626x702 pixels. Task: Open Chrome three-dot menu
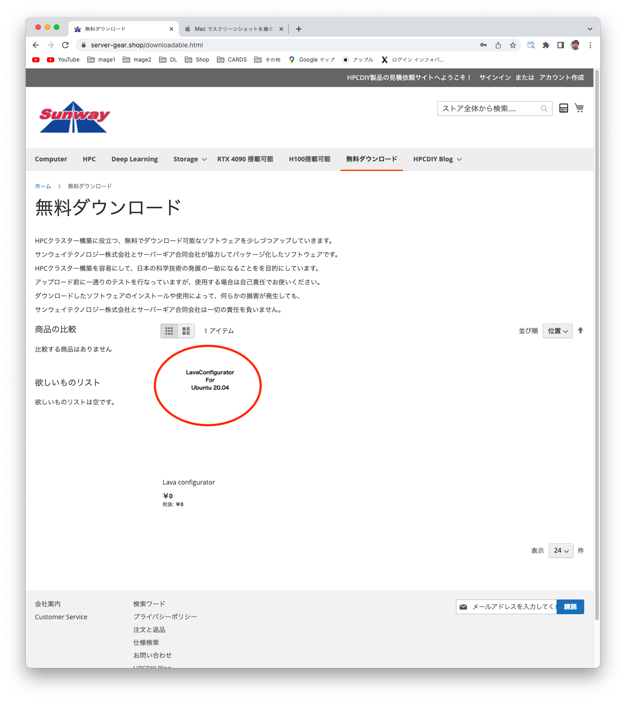pos(590,45)
